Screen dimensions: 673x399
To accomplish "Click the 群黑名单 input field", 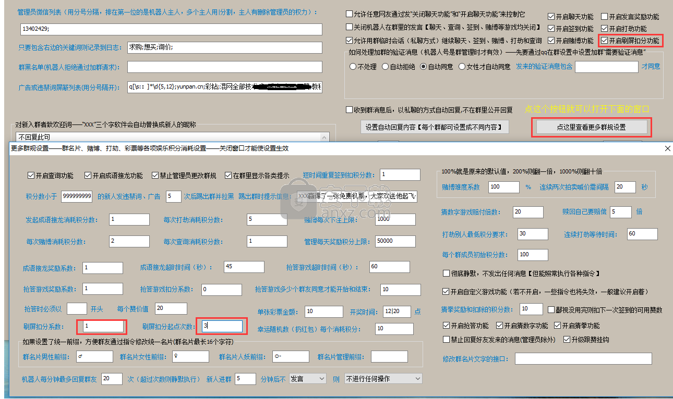I will (x=224, y=67).
